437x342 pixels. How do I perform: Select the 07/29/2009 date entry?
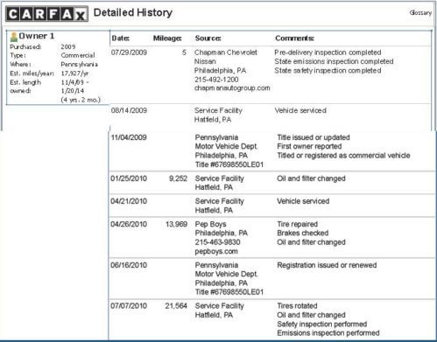(129, 52)
